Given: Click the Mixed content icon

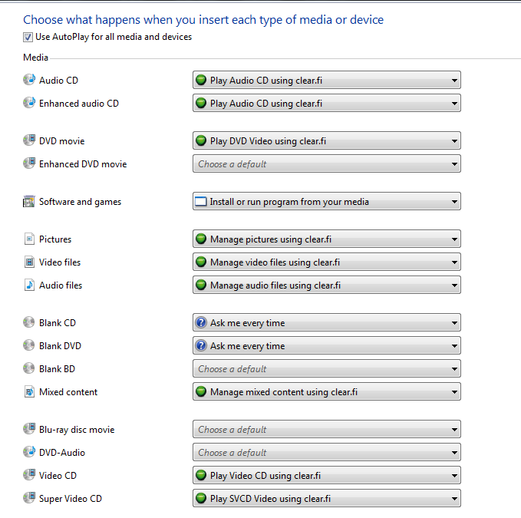Looking at the screenshot, I should coord(29,392).
